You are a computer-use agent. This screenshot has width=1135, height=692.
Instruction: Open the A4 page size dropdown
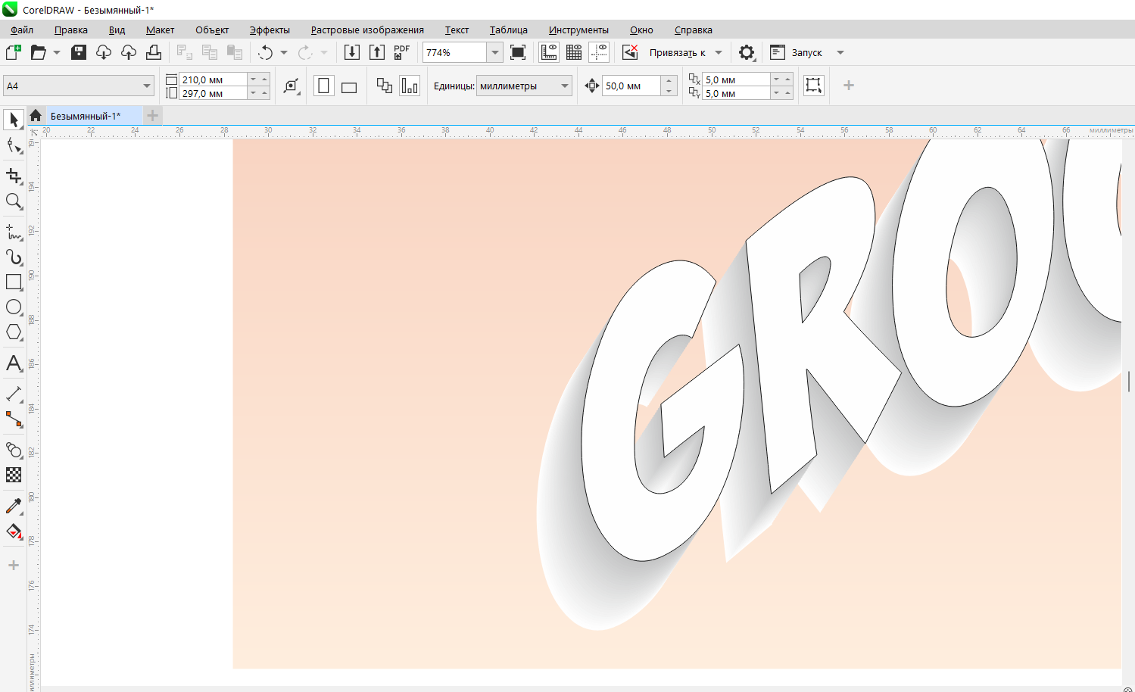146,86
